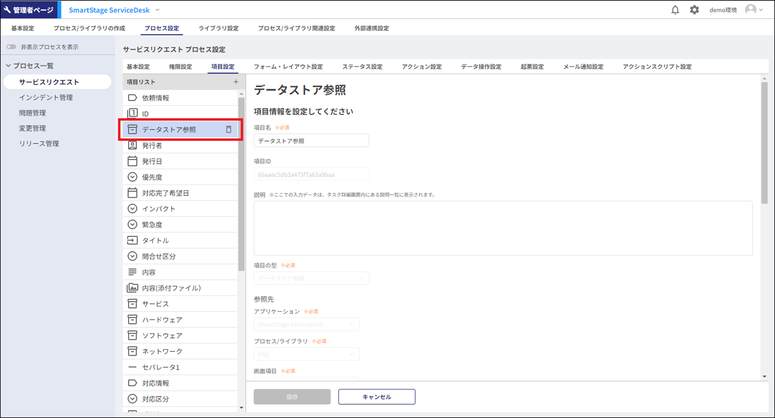Open ライブラリ設定 top menu tab

(x=218, y=28)
